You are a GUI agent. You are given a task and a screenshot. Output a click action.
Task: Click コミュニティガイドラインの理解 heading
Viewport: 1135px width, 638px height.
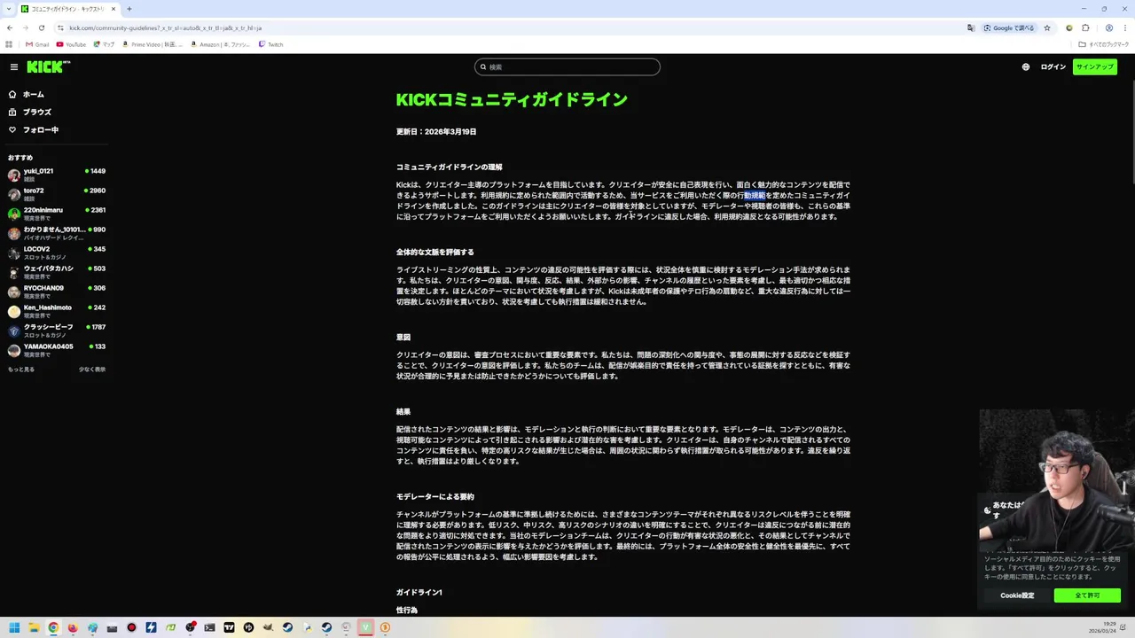pyautogui.click(x=450, y=167)
